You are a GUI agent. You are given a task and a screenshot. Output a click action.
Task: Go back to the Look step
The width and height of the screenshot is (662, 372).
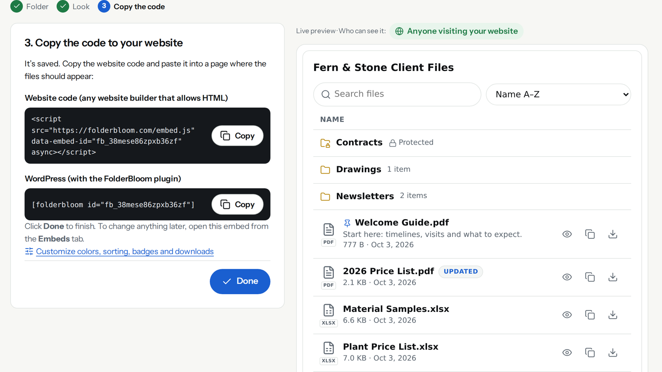pyautogui.click(x=73, y=7)
